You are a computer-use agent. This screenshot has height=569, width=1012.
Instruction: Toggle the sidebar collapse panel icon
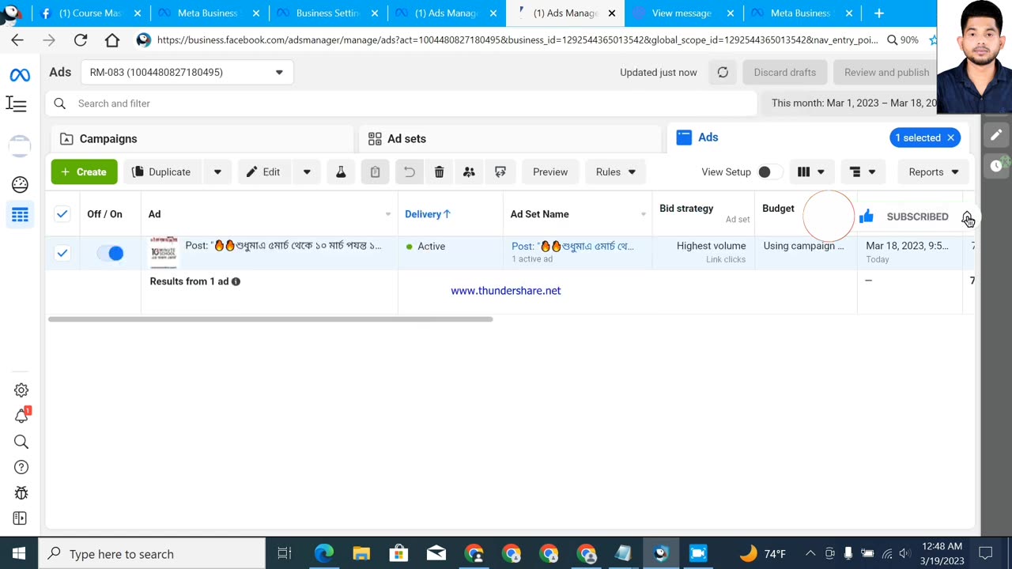(x=21, y=518)
